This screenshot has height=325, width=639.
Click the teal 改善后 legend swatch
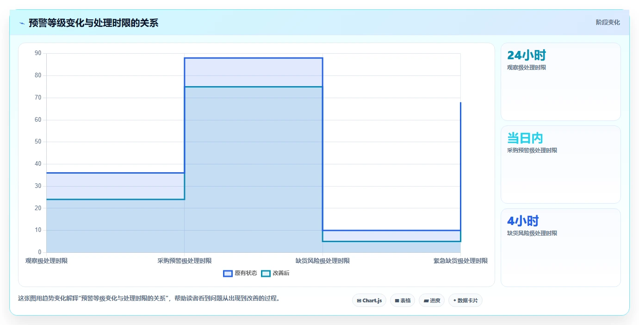click(x=266, y=273)
